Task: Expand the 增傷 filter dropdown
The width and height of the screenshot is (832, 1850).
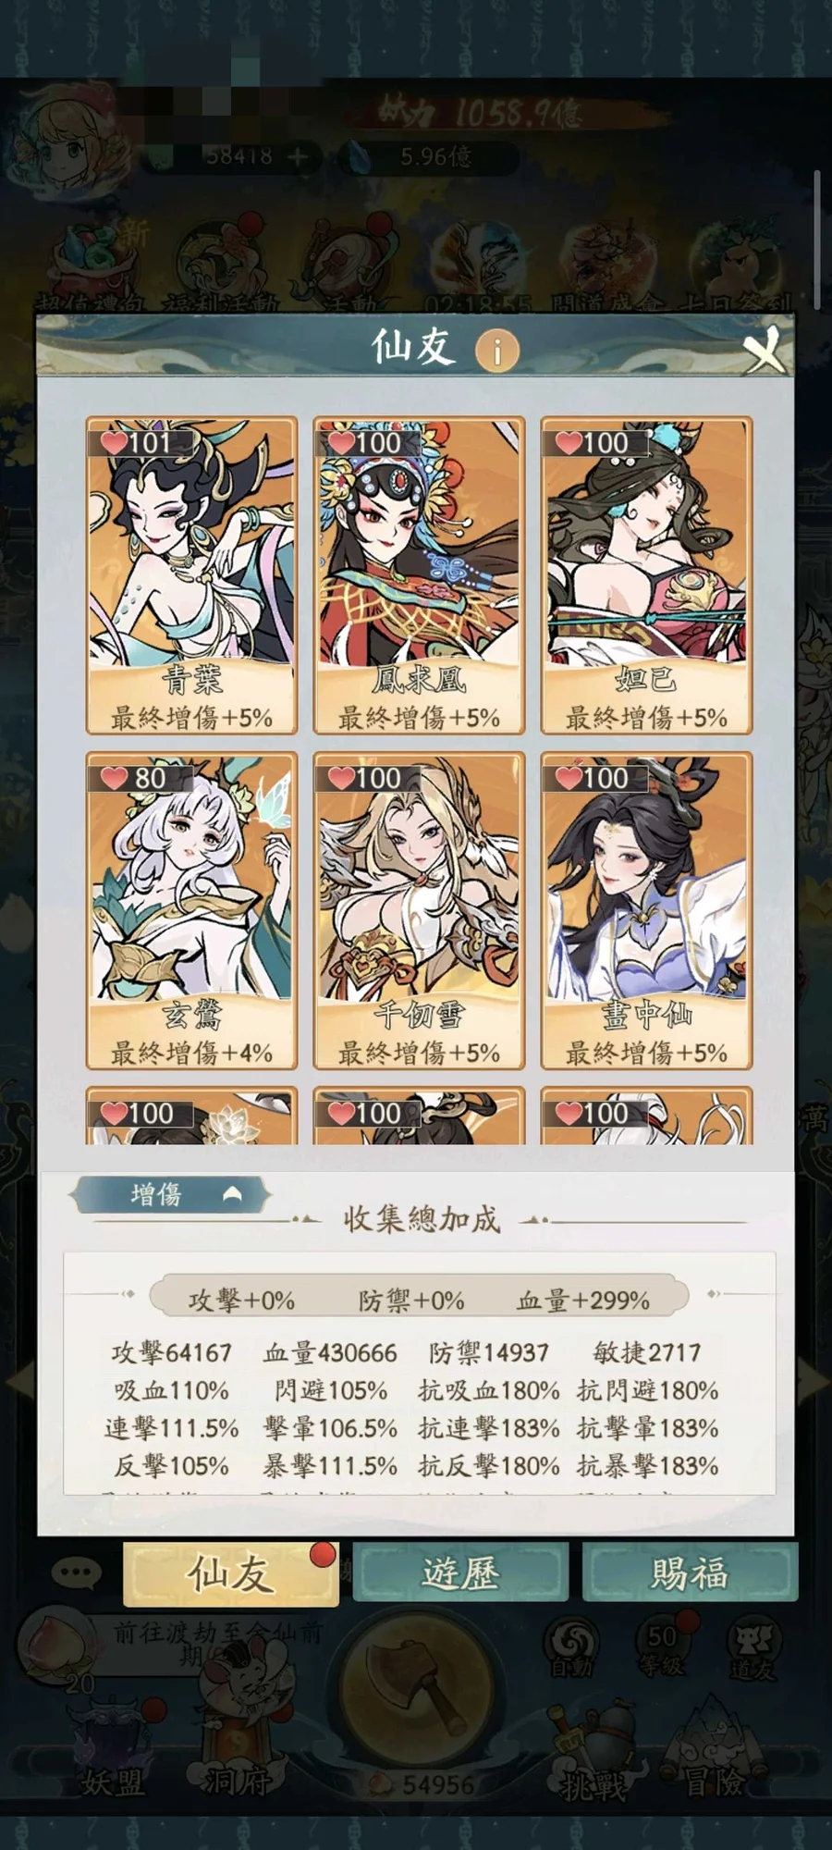Action: [172, 1195]
